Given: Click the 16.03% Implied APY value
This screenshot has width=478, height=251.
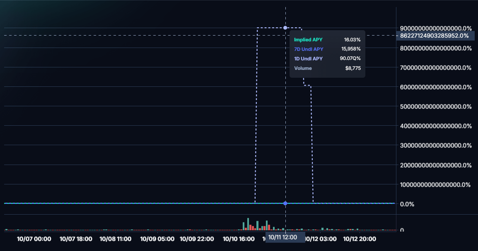Looking at the screenshot, I should [x=352, y=40].
